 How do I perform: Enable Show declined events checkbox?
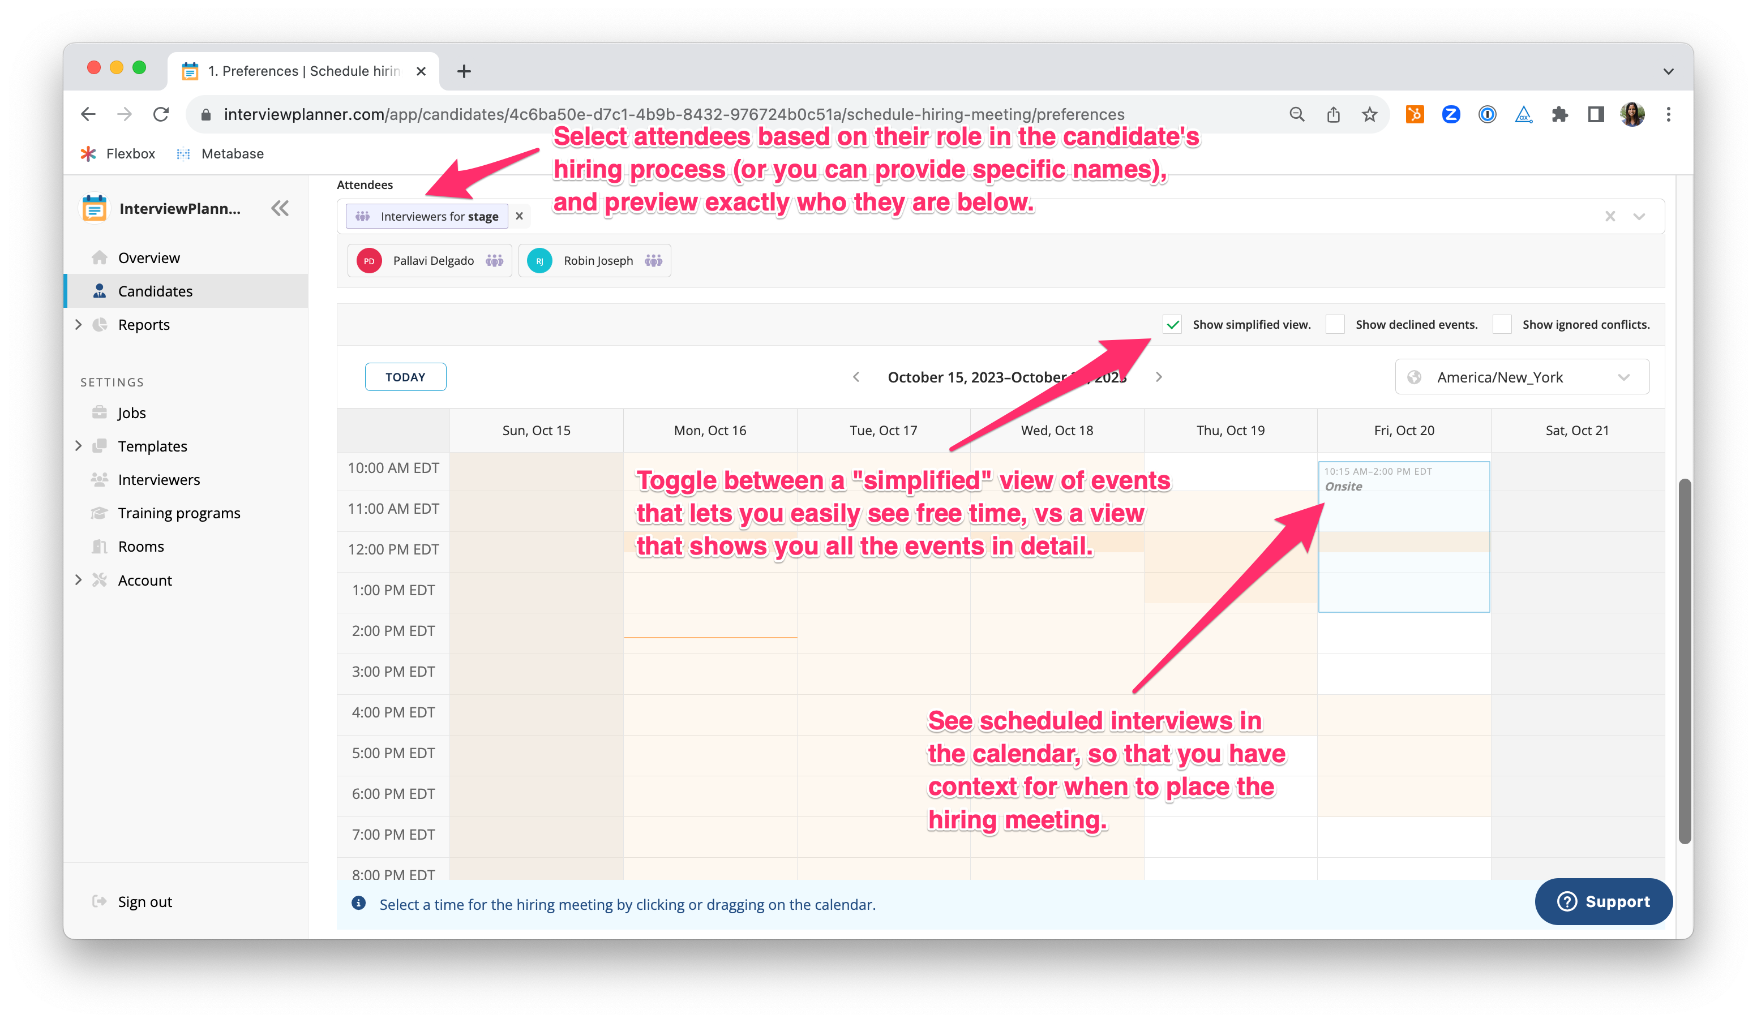point(1335,324)
